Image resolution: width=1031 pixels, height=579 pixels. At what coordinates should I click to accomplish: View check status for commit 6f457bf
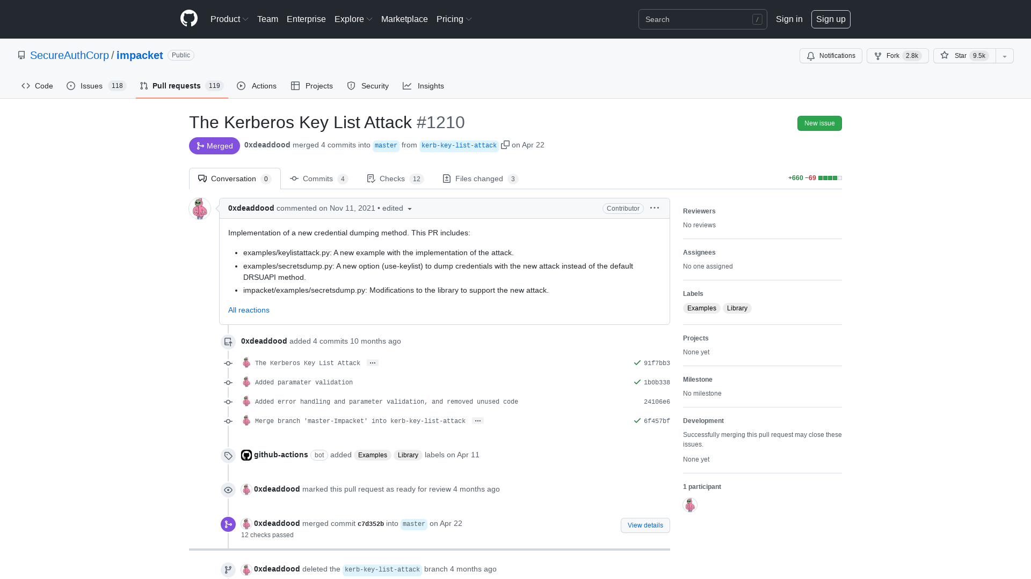(x=637, y=421)
